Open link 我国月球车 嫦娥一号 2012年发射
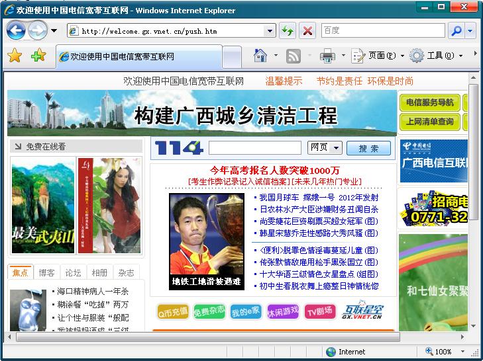Viewport: 483px width, 361px height. 319,198
